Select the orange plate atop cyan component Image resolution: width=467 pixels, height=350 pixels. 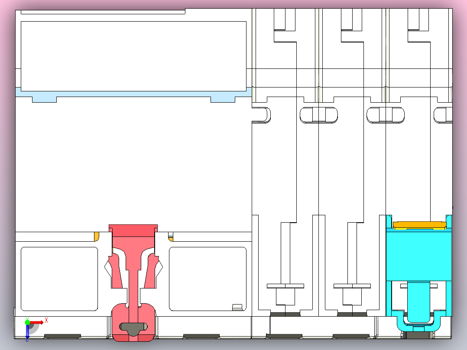(420, 224)
